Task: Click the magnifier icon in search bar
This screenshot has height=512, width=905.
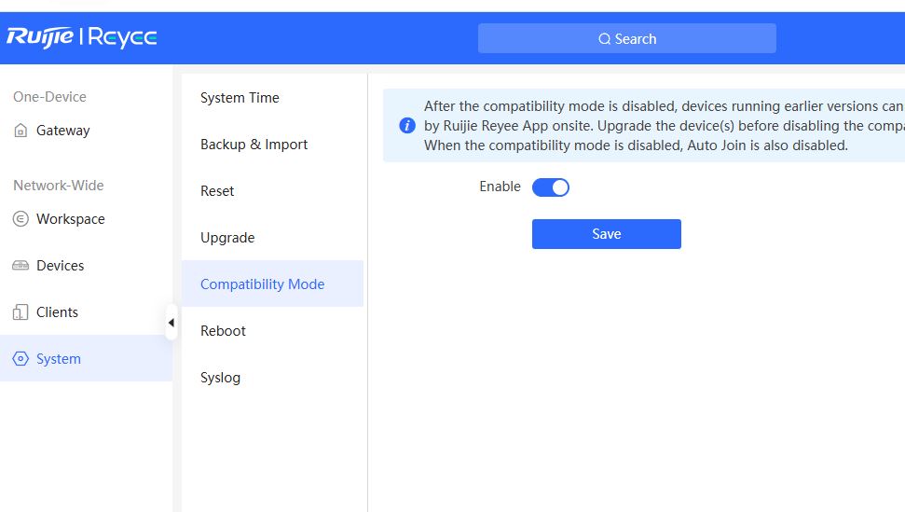Action: tap(604, 39)
